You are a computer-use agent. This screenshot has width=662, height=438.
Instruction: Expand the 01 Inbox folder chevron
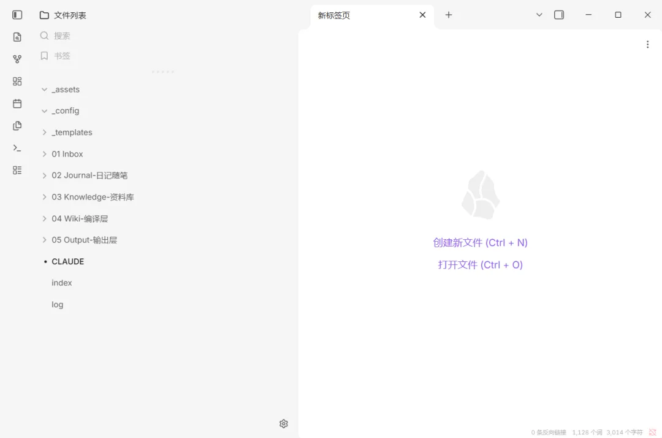pyautogui.click(x=44, y=154)
